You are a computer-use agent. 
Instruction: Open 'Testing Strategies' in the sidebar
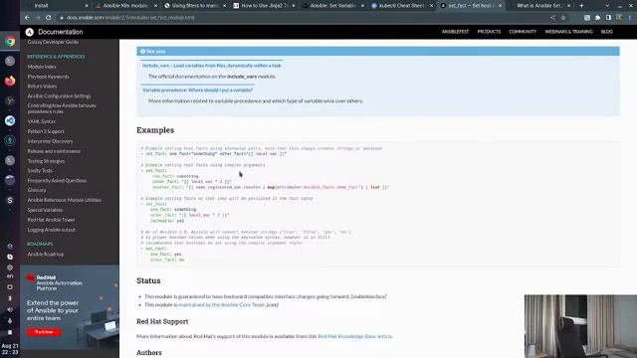click(46, 161)
